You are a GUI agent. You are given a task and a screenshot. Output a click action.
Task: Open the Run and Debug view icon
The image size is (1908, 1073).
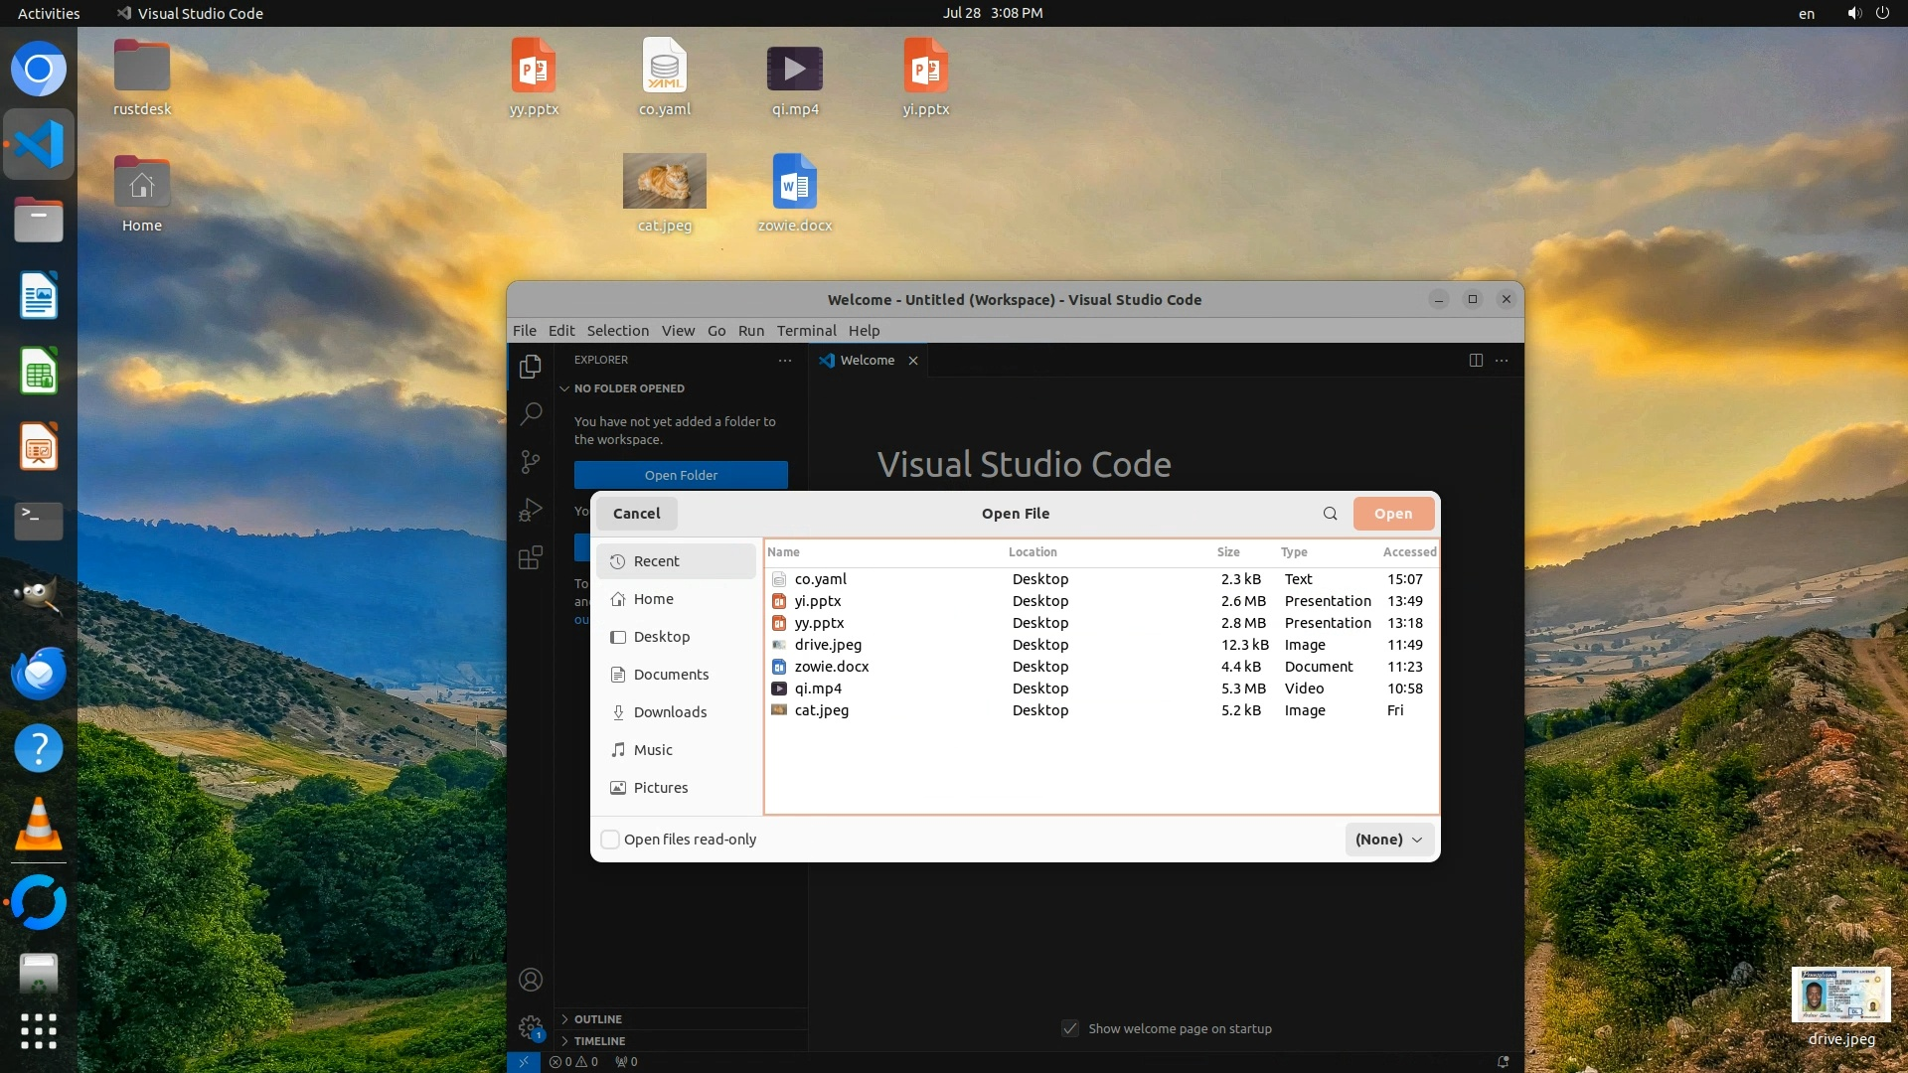click(531, 510)
